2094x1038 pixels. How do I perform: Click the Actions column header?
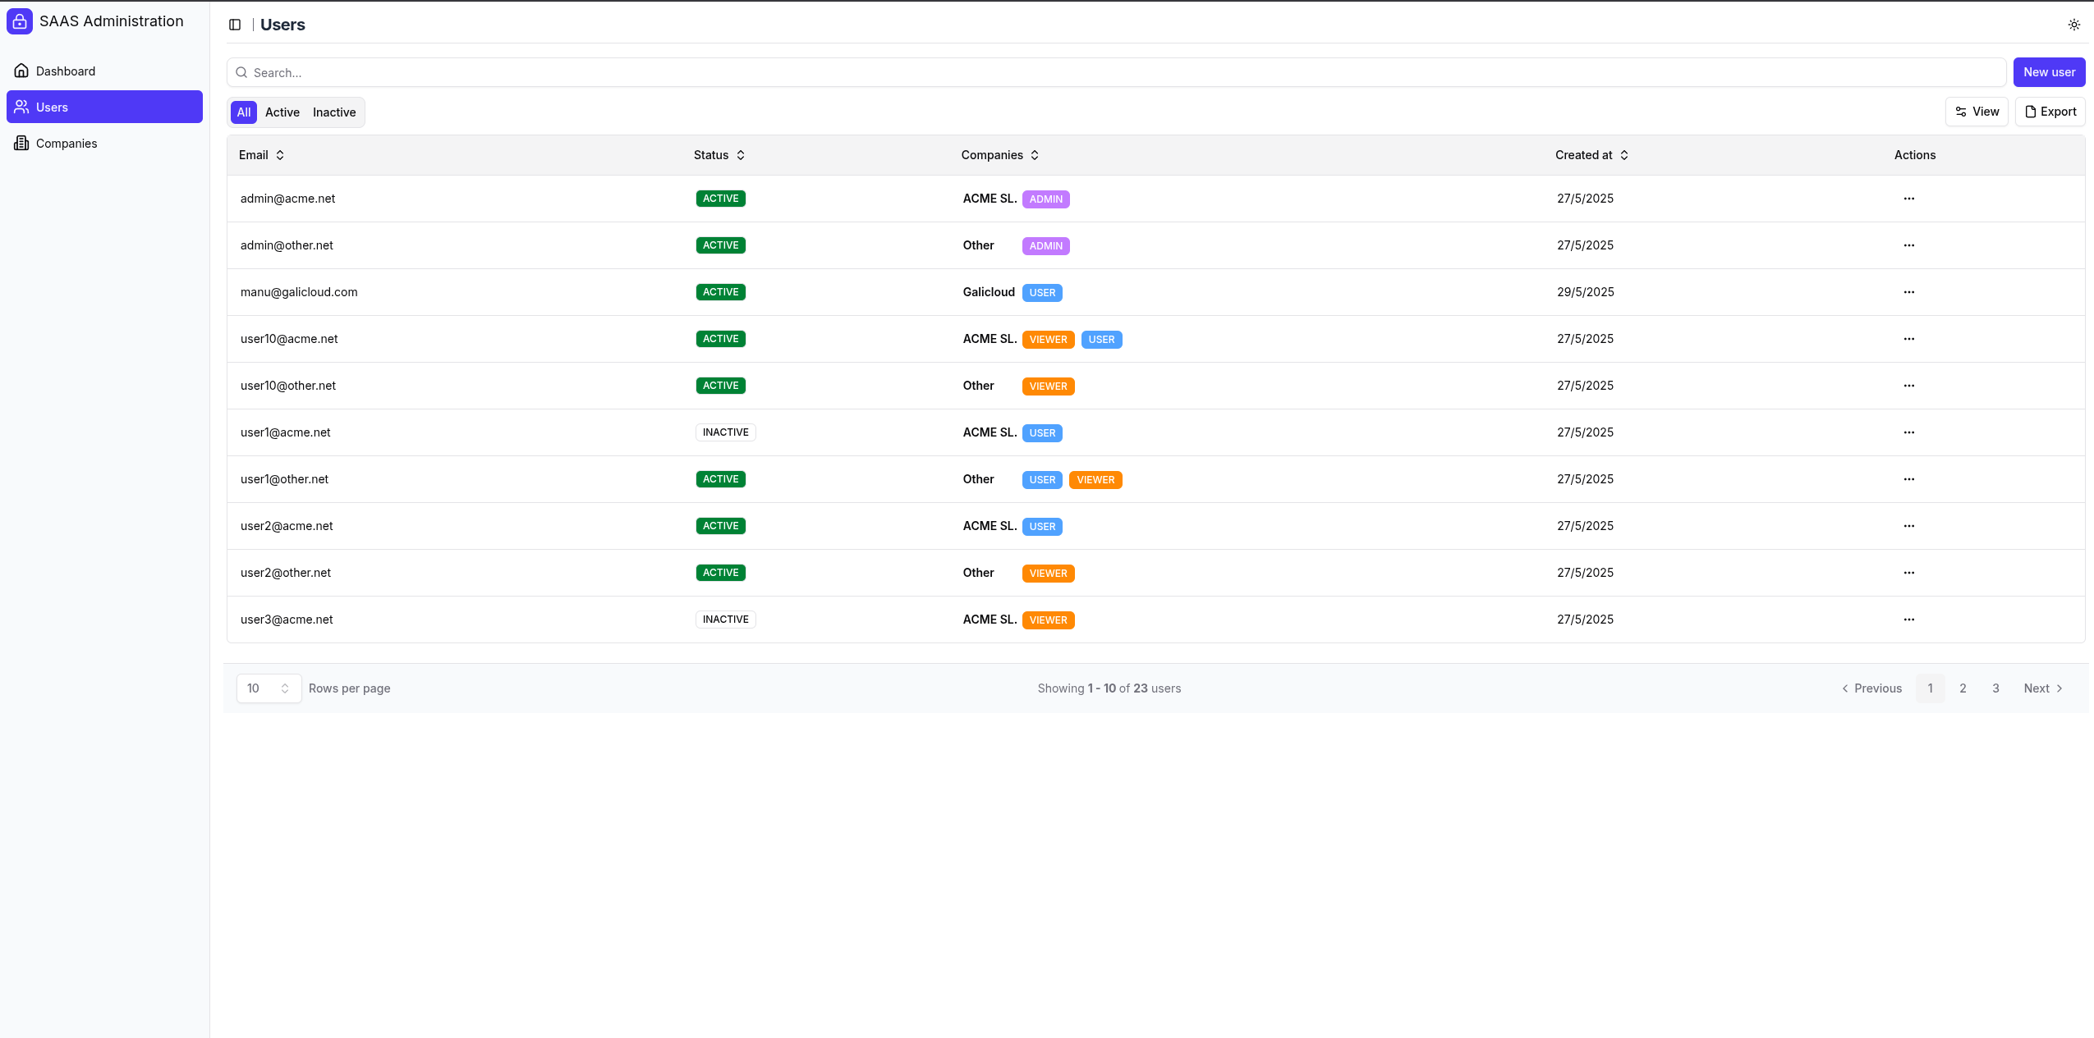pos(1915,155)
